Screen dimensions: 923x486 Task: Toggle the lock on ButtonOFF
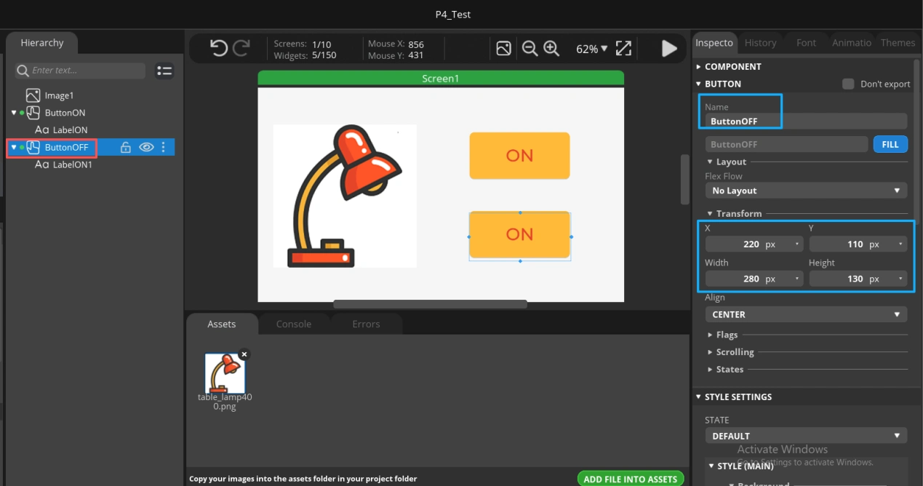(126, 148)
